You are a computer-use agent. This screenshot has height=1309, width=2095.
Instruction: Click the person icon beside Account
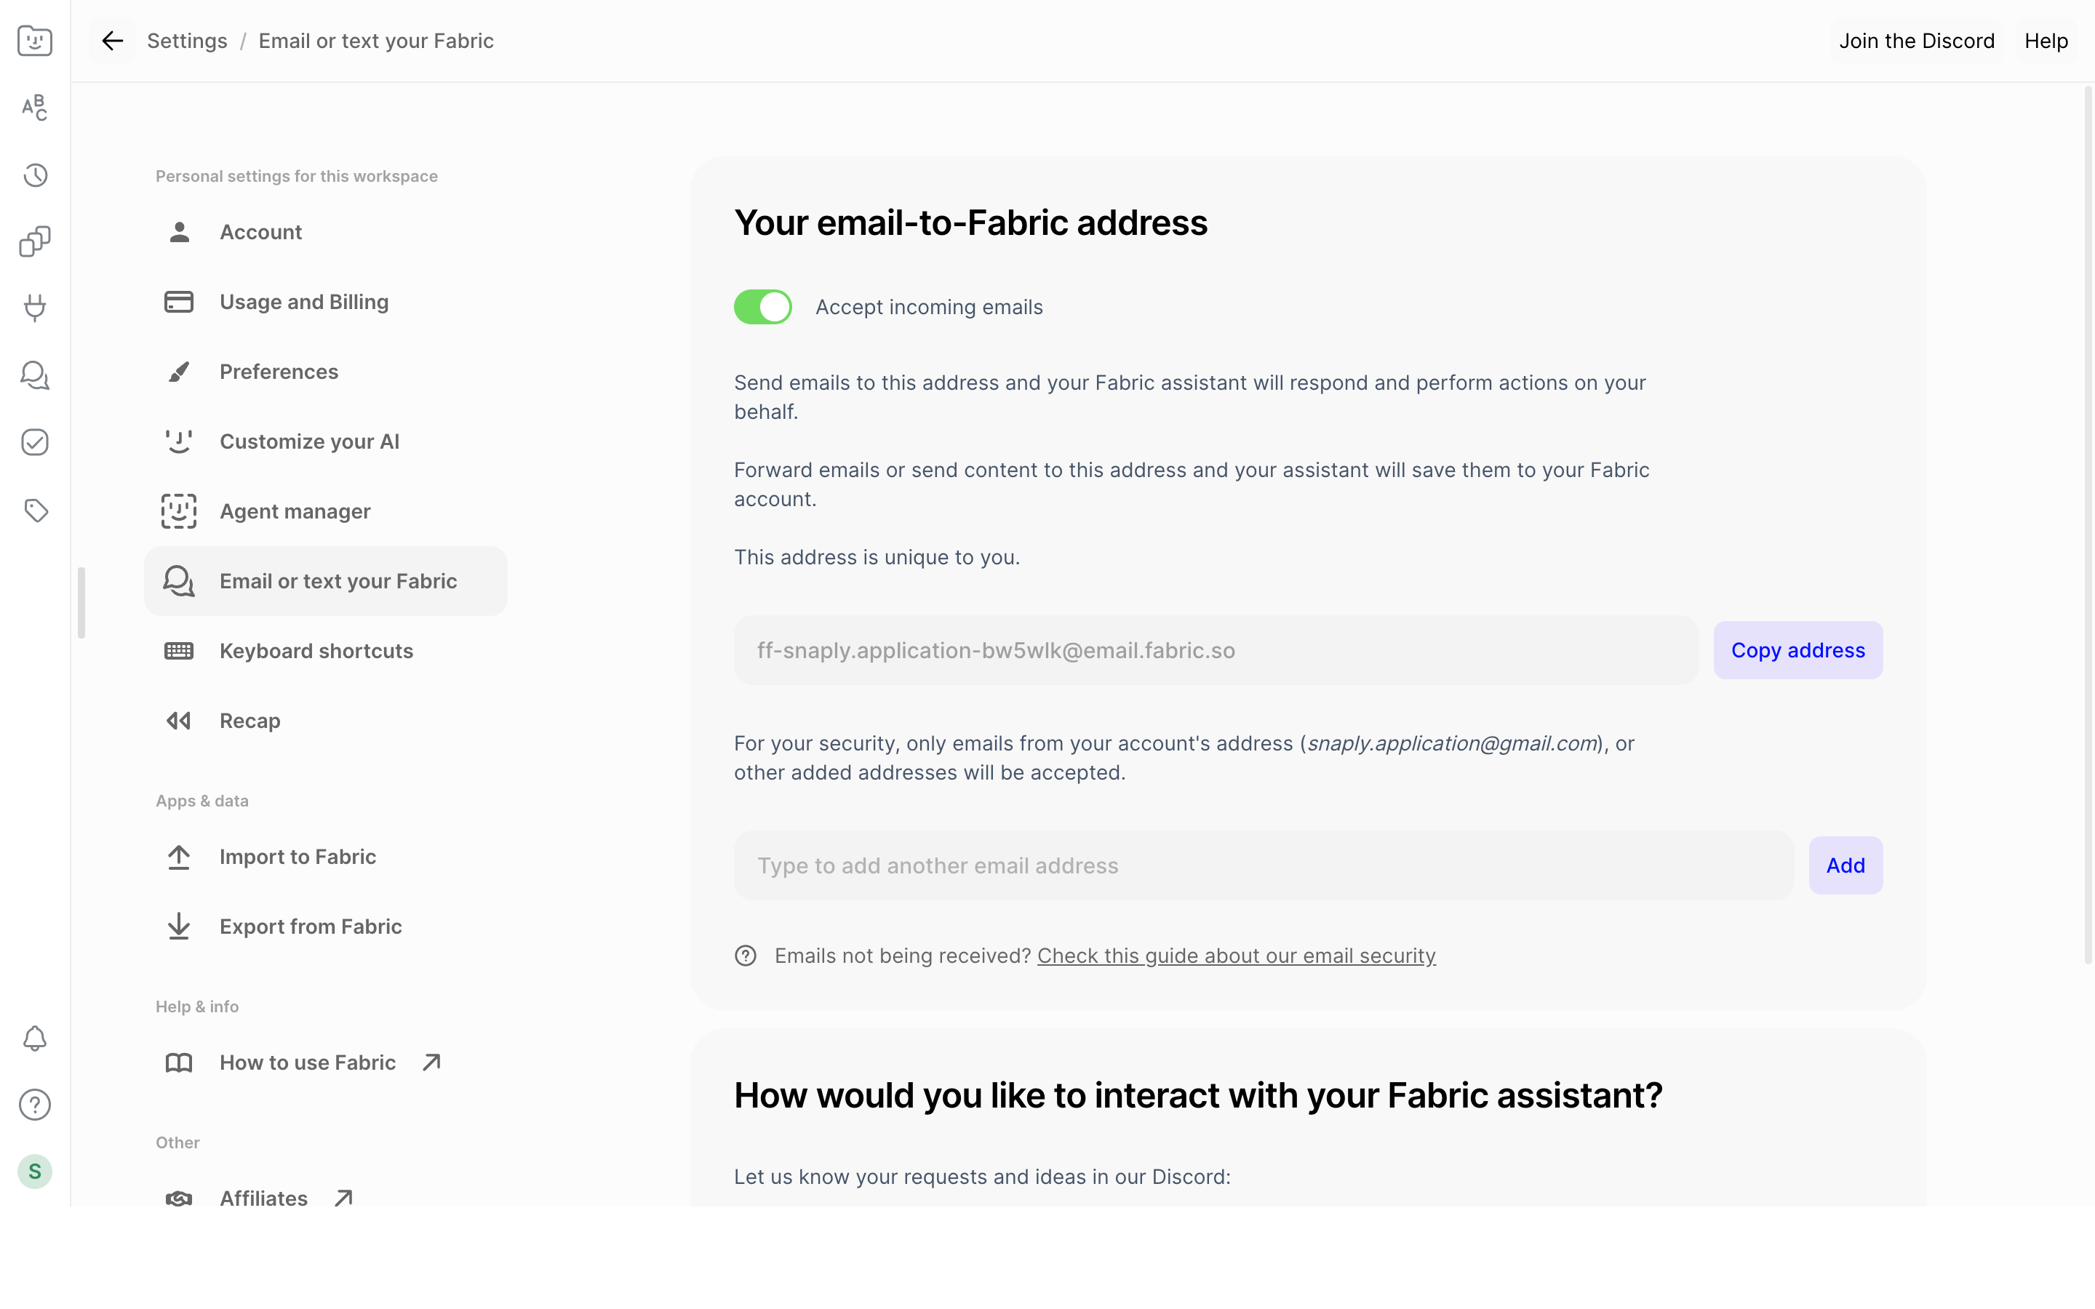pyautogui.click(x=179, y=232)
